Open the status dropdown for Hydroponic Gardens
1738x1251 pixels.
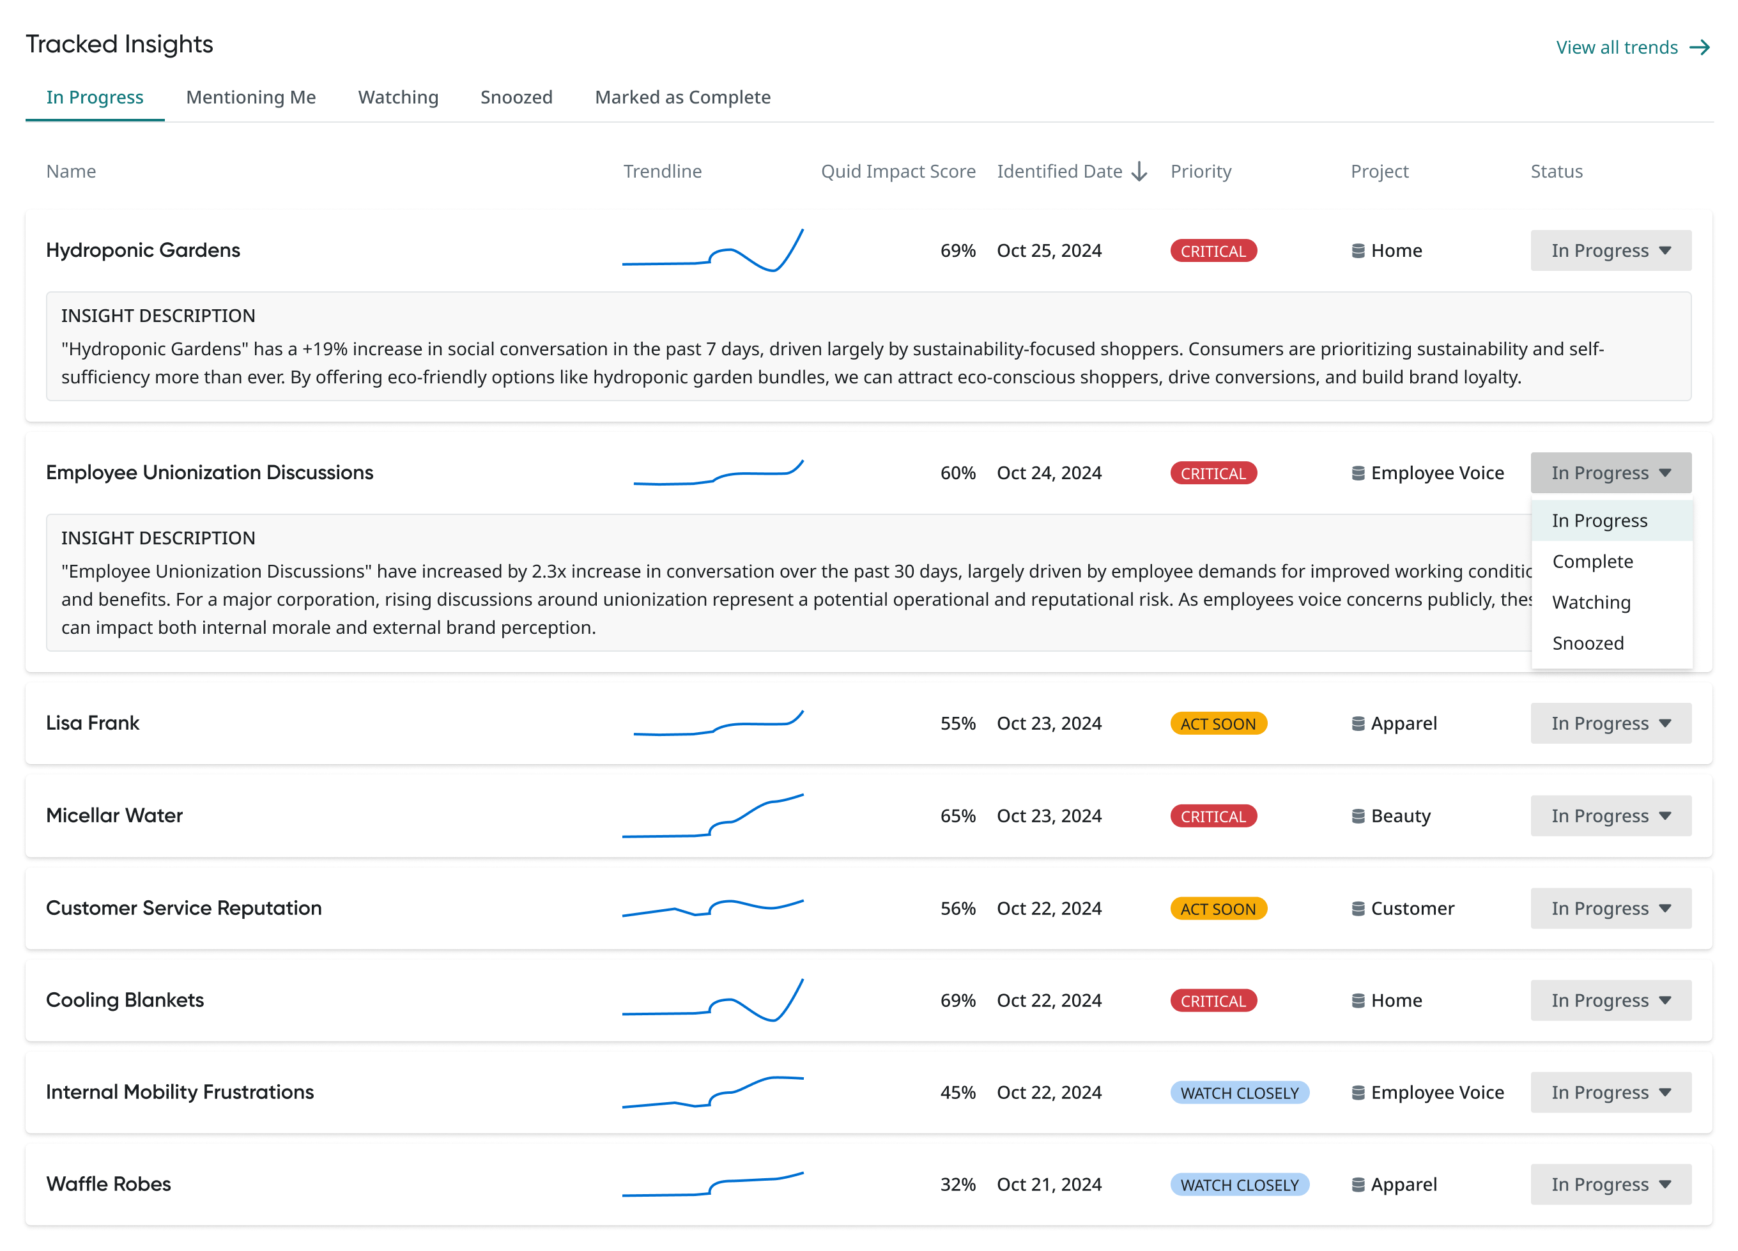[x=1610, y=250]
